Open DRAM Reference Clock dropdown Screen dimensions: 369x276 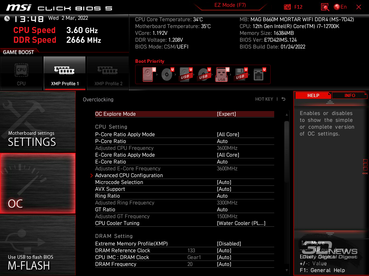tap(184, 250)
